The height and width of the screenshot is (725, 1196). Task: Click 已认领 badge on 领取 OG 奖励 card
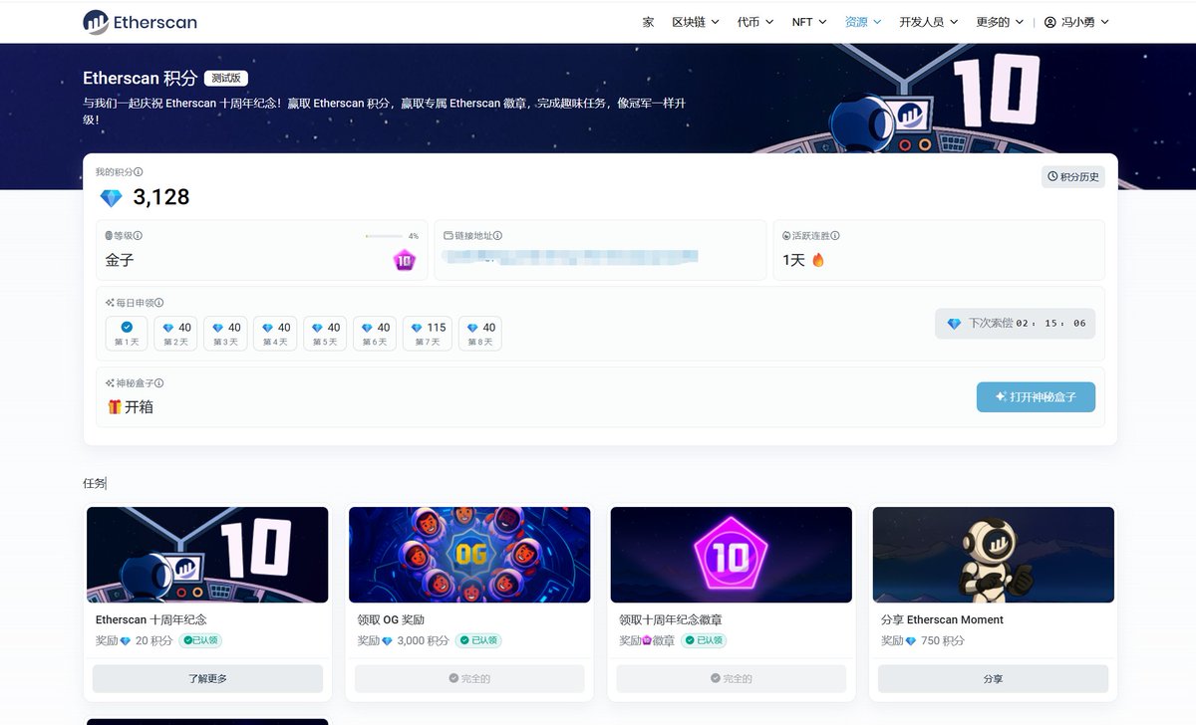click(477, 641)
